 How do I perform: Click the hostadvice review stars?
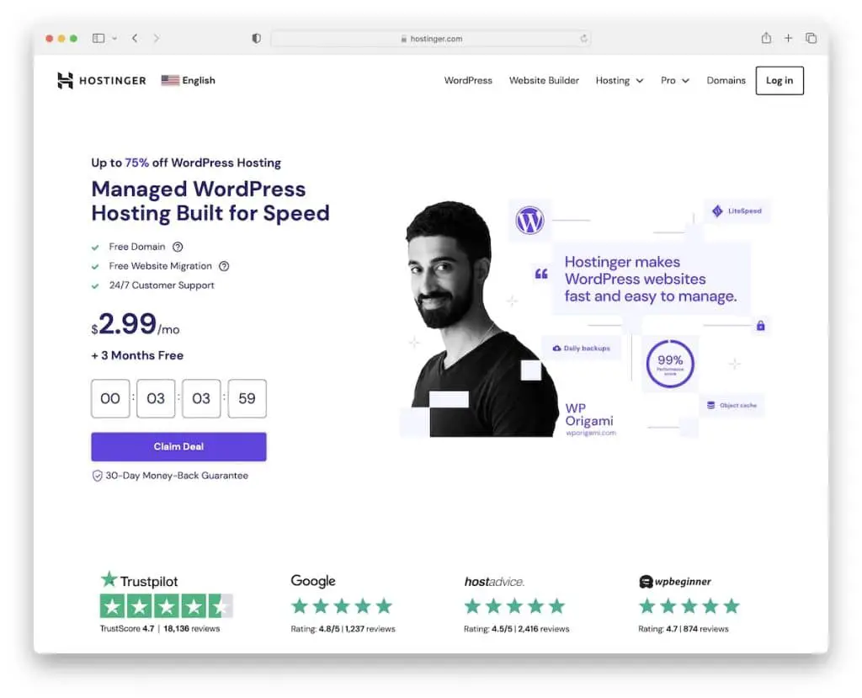click(514, 606)
